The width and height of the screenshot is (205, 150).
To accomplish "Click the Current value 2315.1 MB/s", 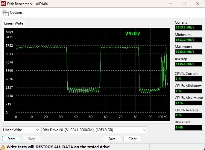I will coord(189,28).
